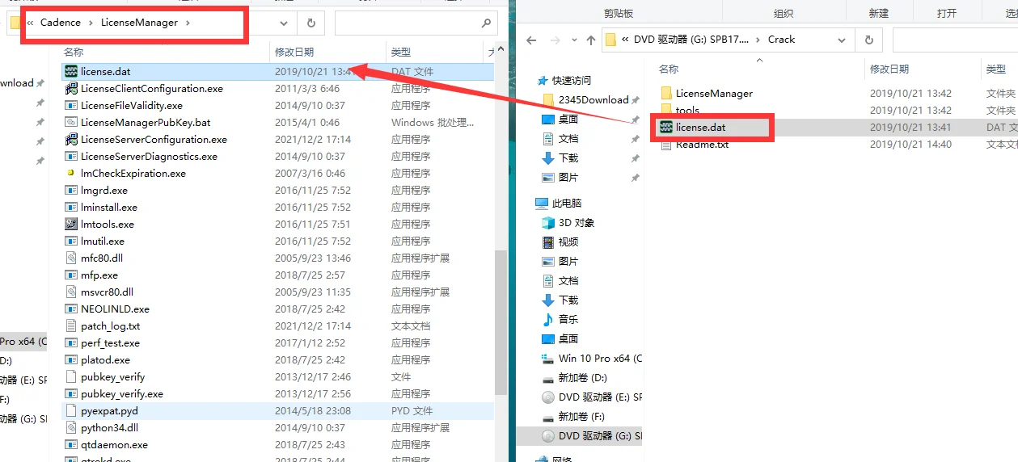This screenshot has height=462, width=1018.
Task: Open address history dropdown in LicenseManager window
Action: 283,23
